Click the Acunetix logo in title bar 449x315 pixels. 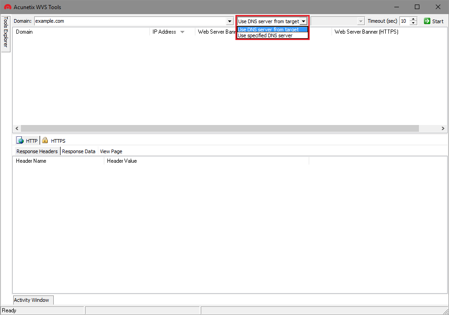(8, 7)
